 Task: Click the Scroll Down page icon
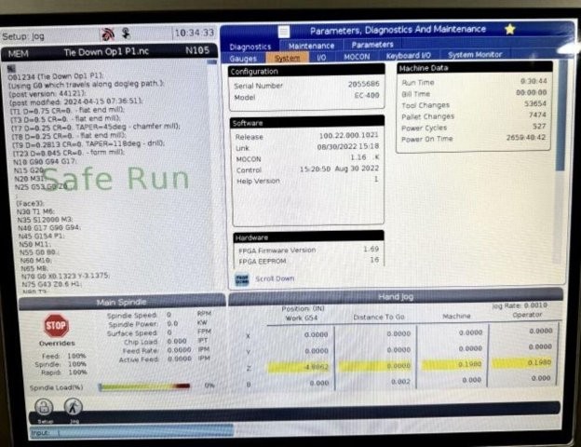pyautogui.click(x=242, y=279)
